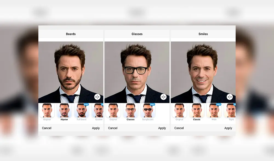Open the Beards section header

pyautogui.click(x=71, y=34)
